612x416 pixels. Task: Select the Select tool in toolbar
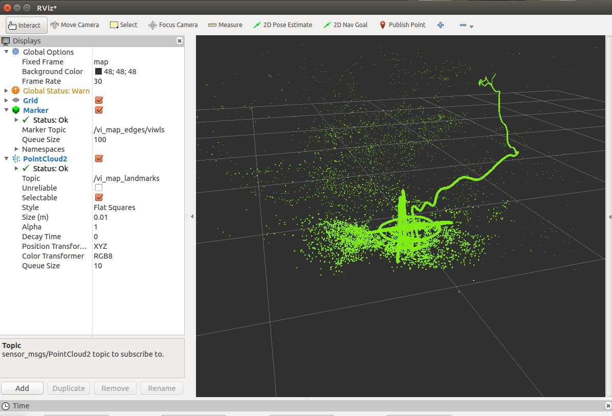[x=123, y=25]
